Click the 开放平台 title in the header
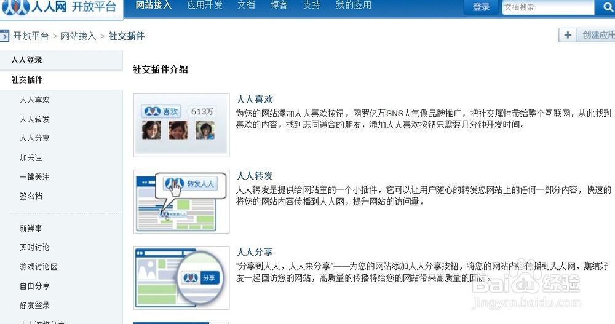The width and height of the screenshot is (615, 324). (x=94, y=7)
